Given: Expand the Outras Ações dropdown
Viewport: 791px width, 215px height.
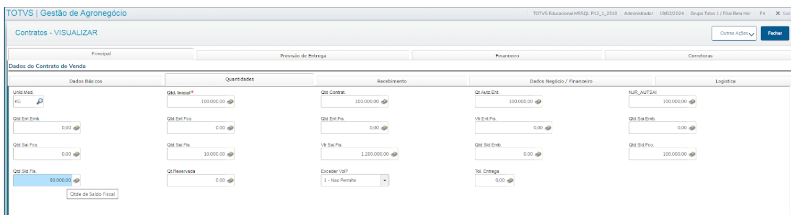Looking at the screenshot, I should (x=734, y=33).
